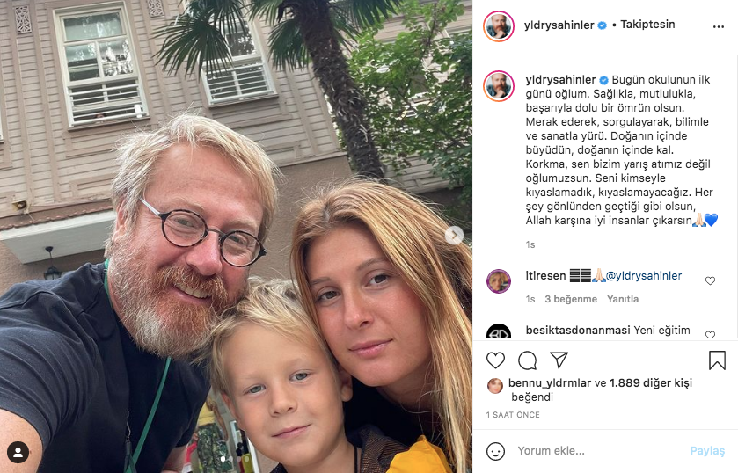This screenshot has width=738, height=473.
Task: Click Yanıtla to reply to itiresen
Action: click(622, 299)
